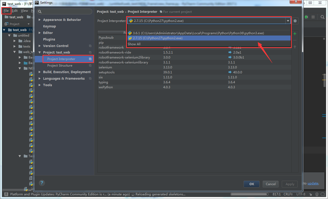Expand the Editor settings section
Viewport: 328px width, 199px height.
point(40,33)
